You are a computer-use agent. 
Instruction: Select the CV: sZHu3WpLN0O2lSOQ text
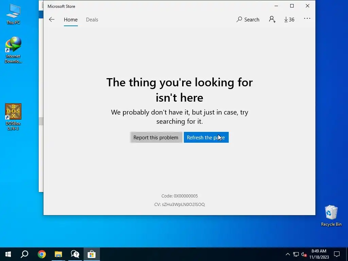point(179,204)
